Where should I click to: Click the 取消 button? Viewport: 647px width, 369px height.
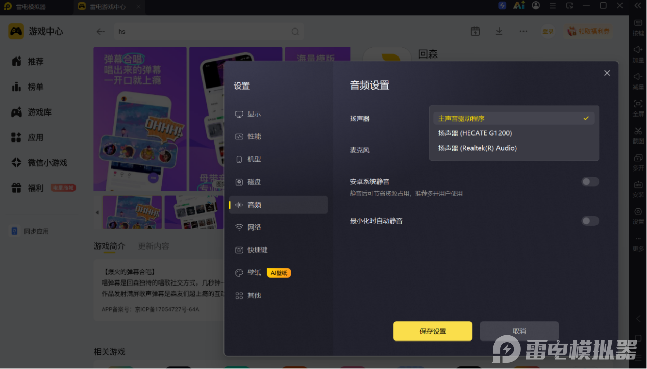pyautogui.click(x=519, y=331)
